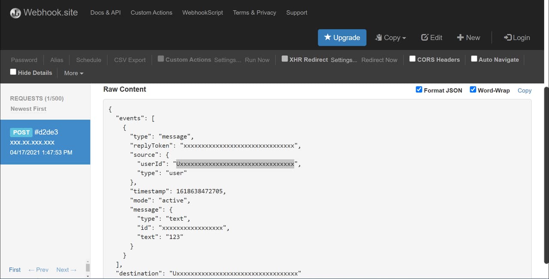Click the CSV Export button

click(x=130, y=60)
